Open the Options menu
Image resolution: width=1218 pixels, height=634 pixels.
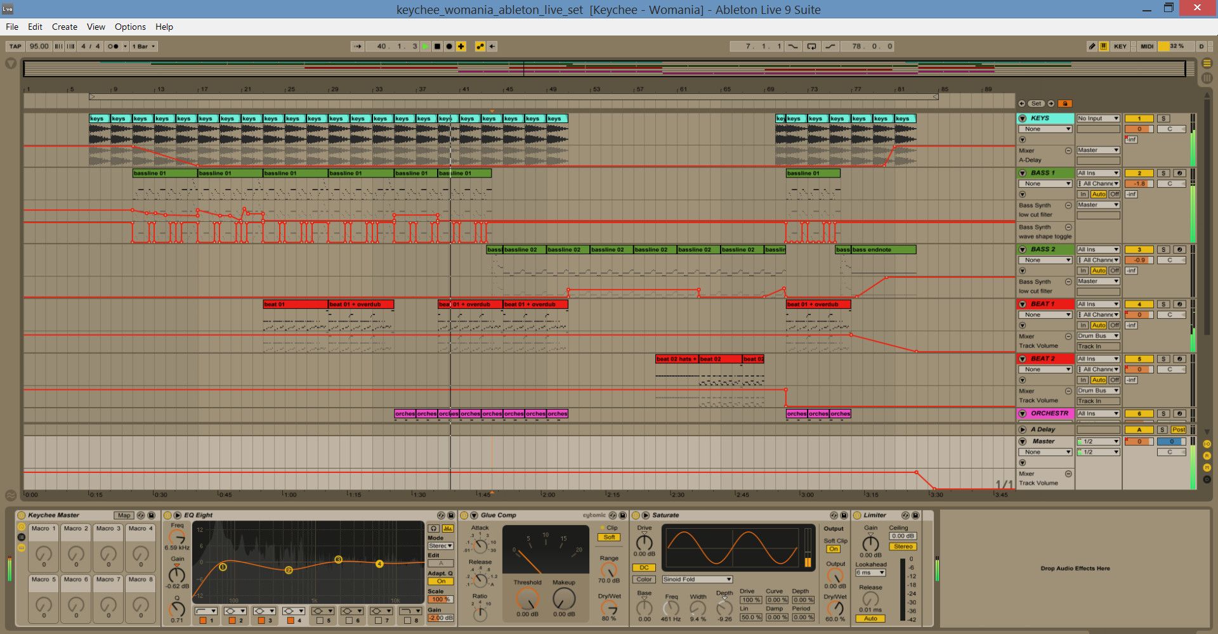click(130, 27)
